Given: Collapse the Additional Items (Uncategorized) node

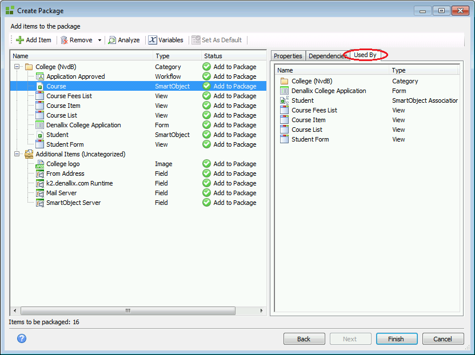Looking at the screenshot, I should coord(17,154).
